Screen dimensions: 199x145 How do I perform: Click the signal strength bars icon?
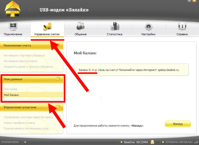click(x=196, y=142)
